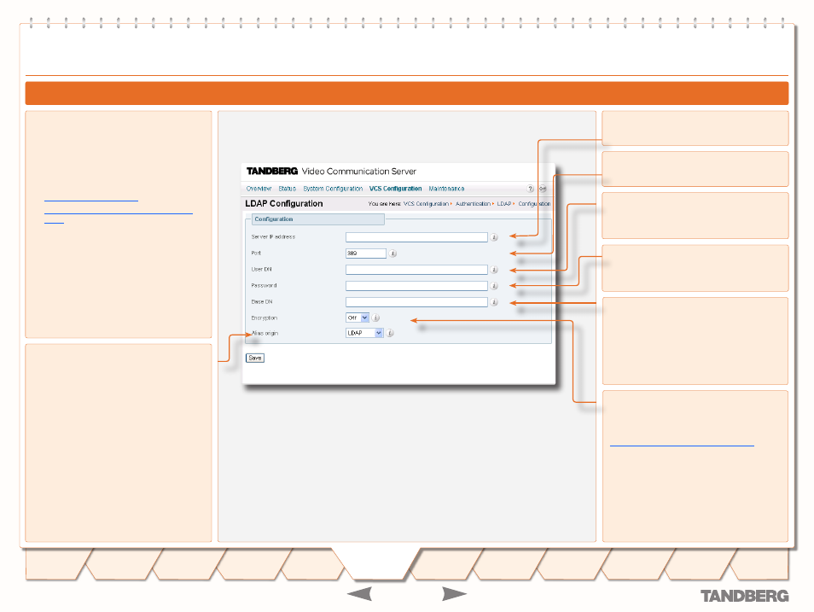Select the User DN text box
This screenshot has height=612, width=814.
[x=417, y=270]
